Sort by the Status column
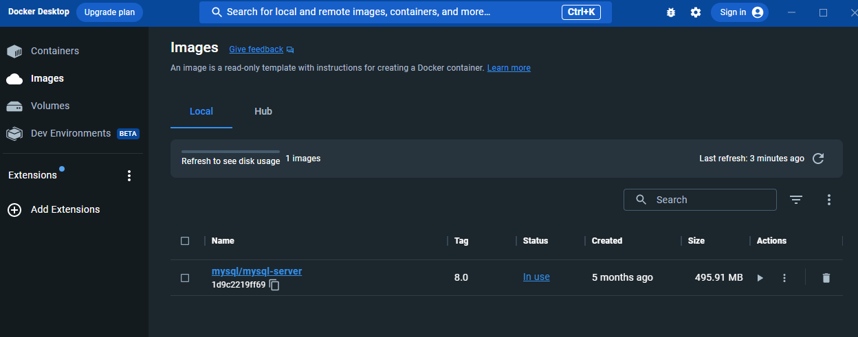This screenshot has width=858, height=337. tap(536, 241)
